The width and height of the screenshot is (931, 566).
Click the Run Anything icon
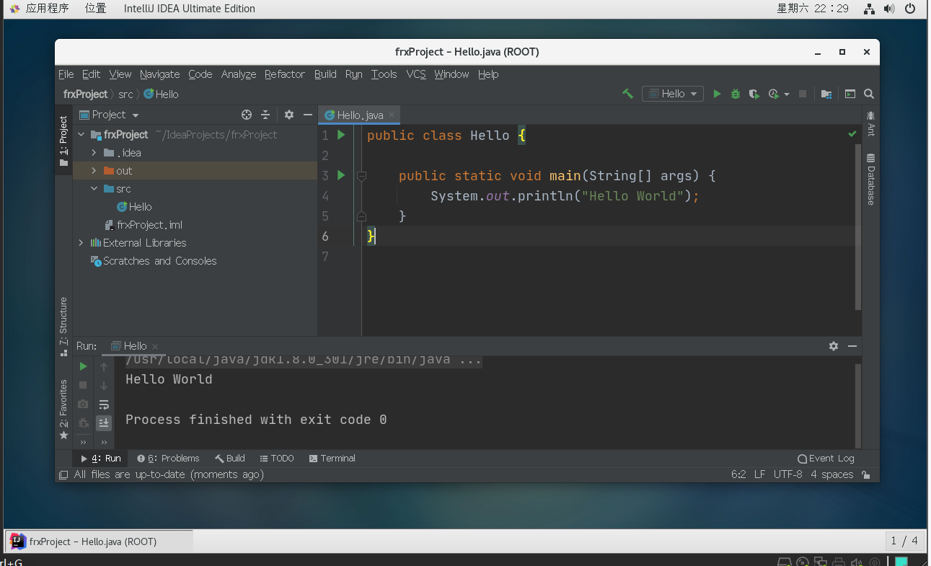(850, 94)
